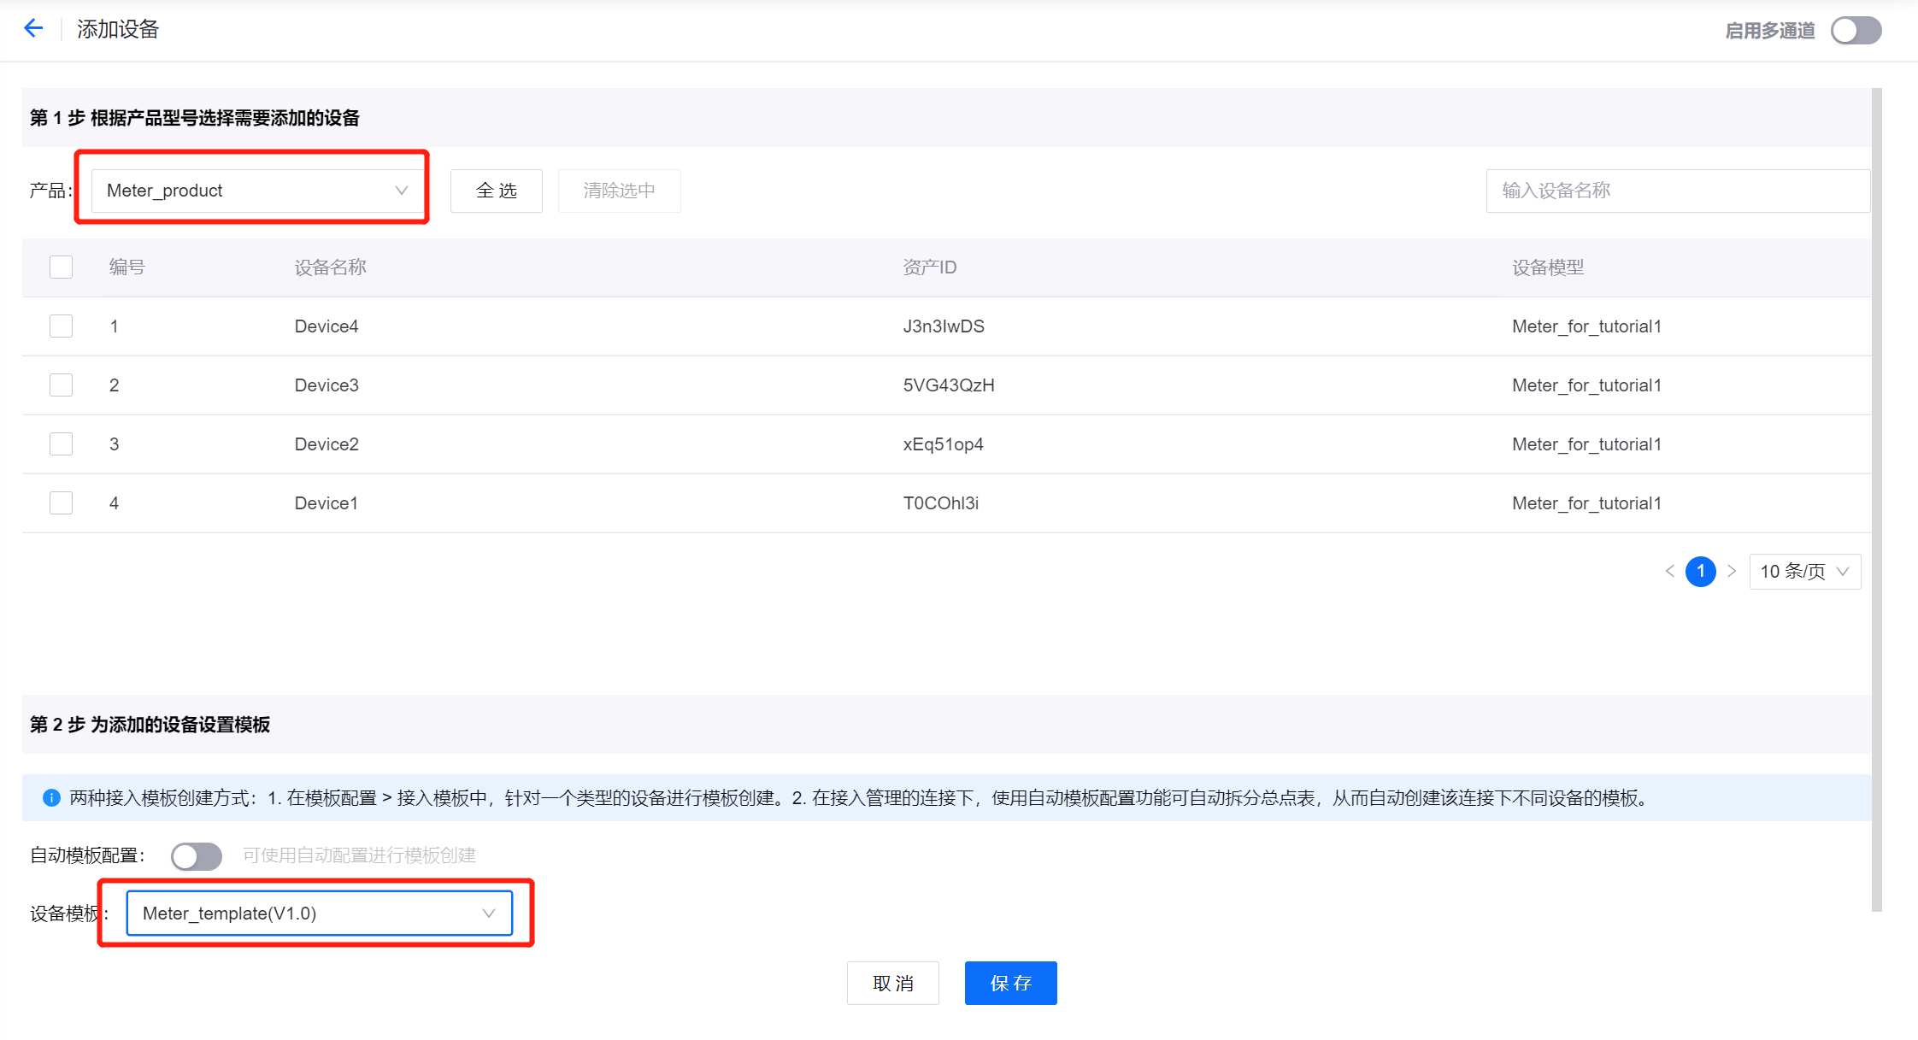Click Meter_for_tutorial1 in Device4 row
The width and height of the screenshot is (1918, 1040).
point(1586,326)
